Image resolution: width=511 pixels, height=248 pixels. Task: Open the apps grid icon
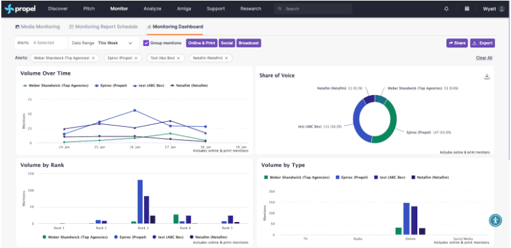[467, 9]
